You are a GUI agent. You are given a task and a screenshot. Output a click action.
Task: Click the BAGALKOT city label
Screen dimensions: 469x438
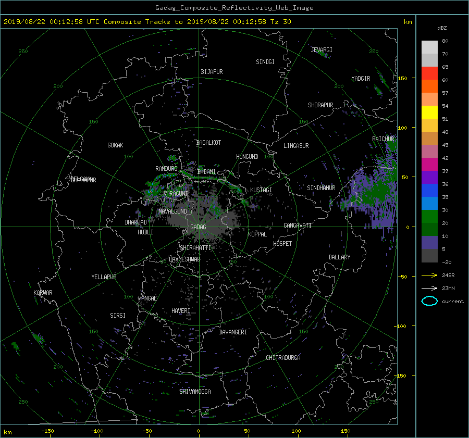point(208,143)
